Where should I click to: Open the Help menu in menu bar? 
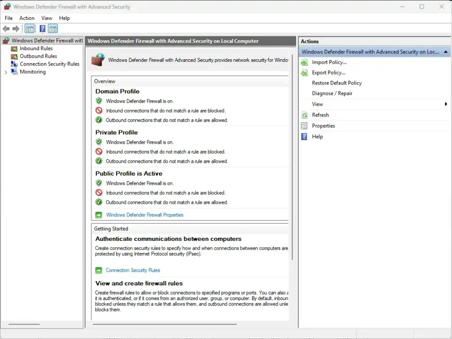pos(64,18)
